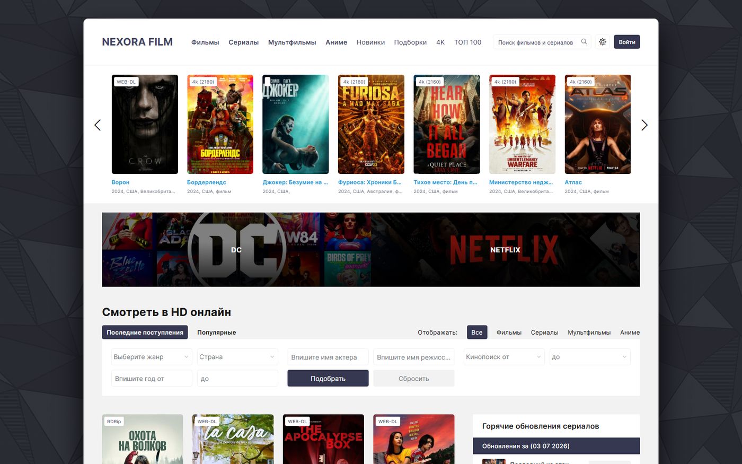Screen dimensions: 742x464
Task: Click the Войти login button
Action: coord(627,42)
